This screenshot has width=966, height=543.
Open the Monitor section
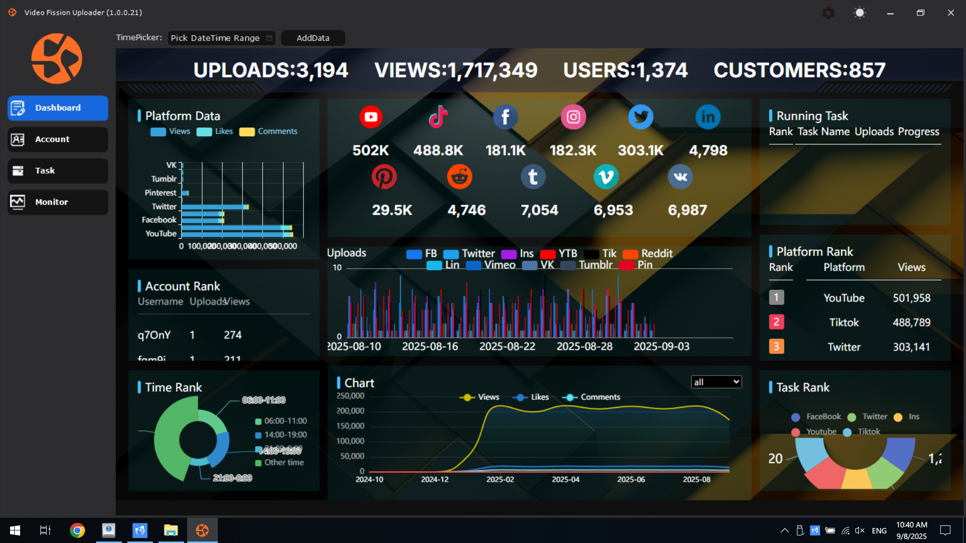58,202
